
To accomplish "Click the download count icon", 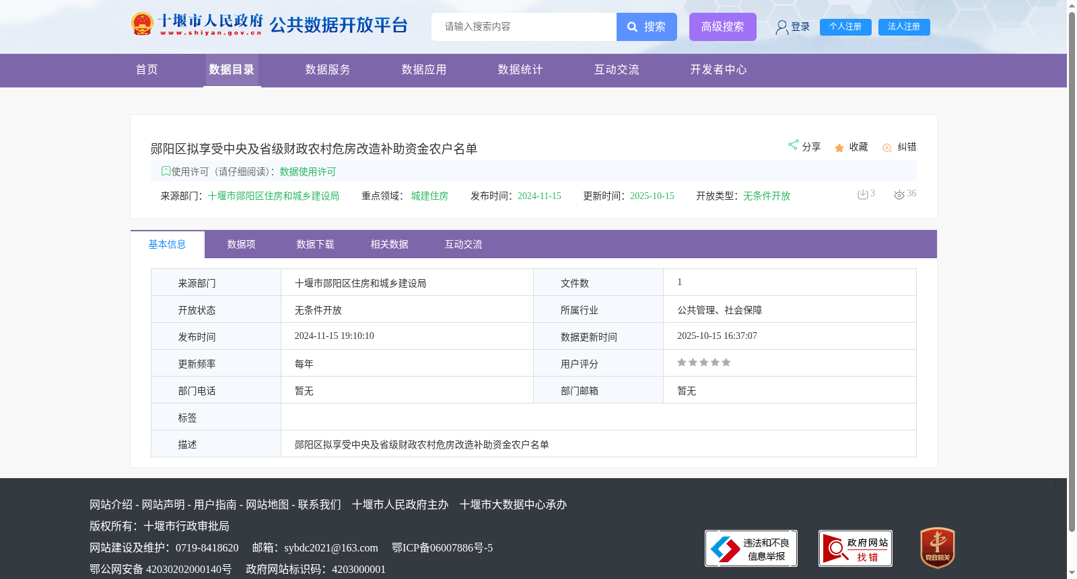I will pos(862,194).
